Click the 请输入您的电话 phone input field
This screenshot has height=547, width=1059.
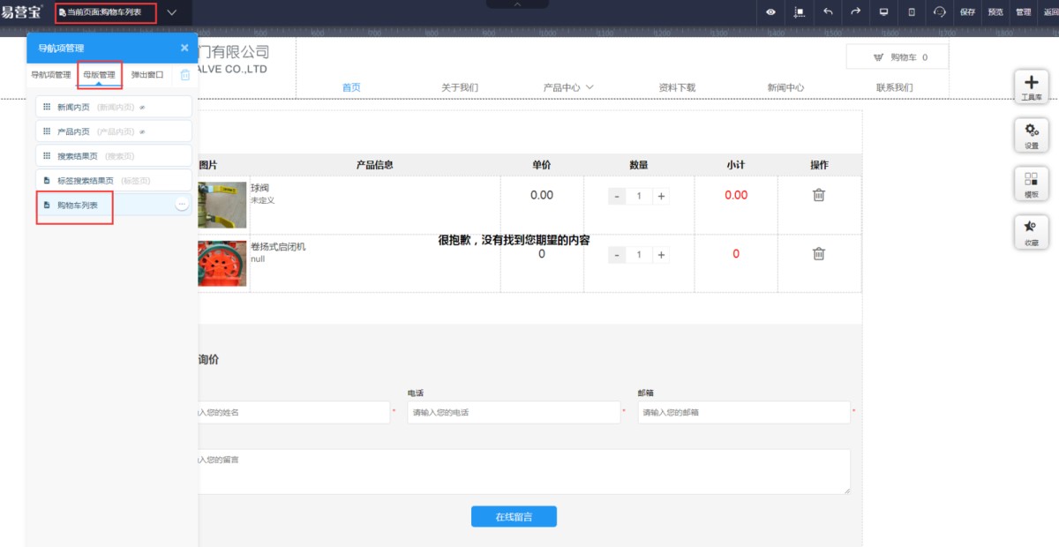point(514,412)
